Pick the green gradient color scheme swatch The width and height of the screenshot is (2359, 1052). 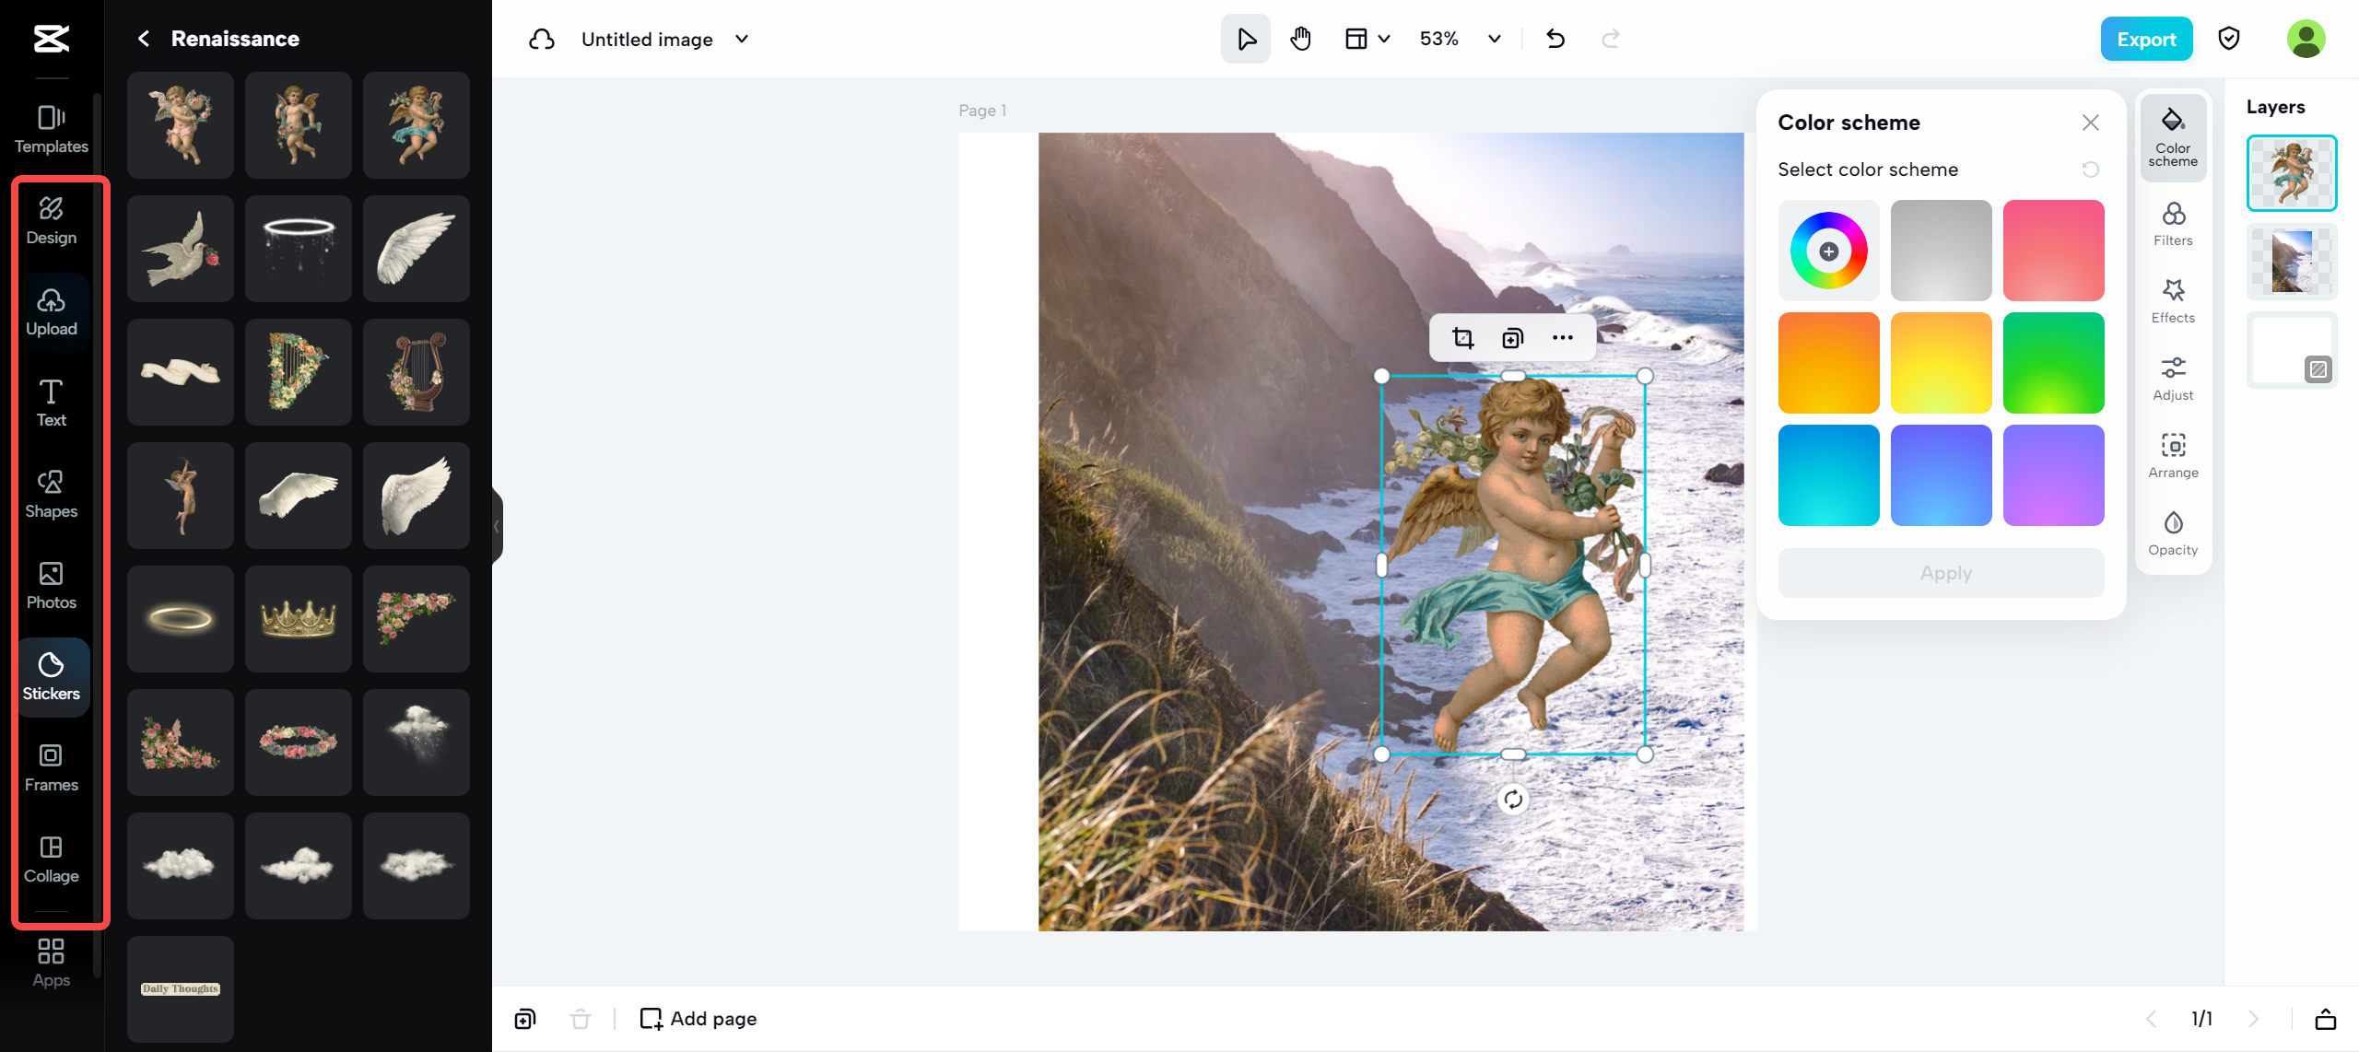pyautogui.click(x=2053, y=363)
